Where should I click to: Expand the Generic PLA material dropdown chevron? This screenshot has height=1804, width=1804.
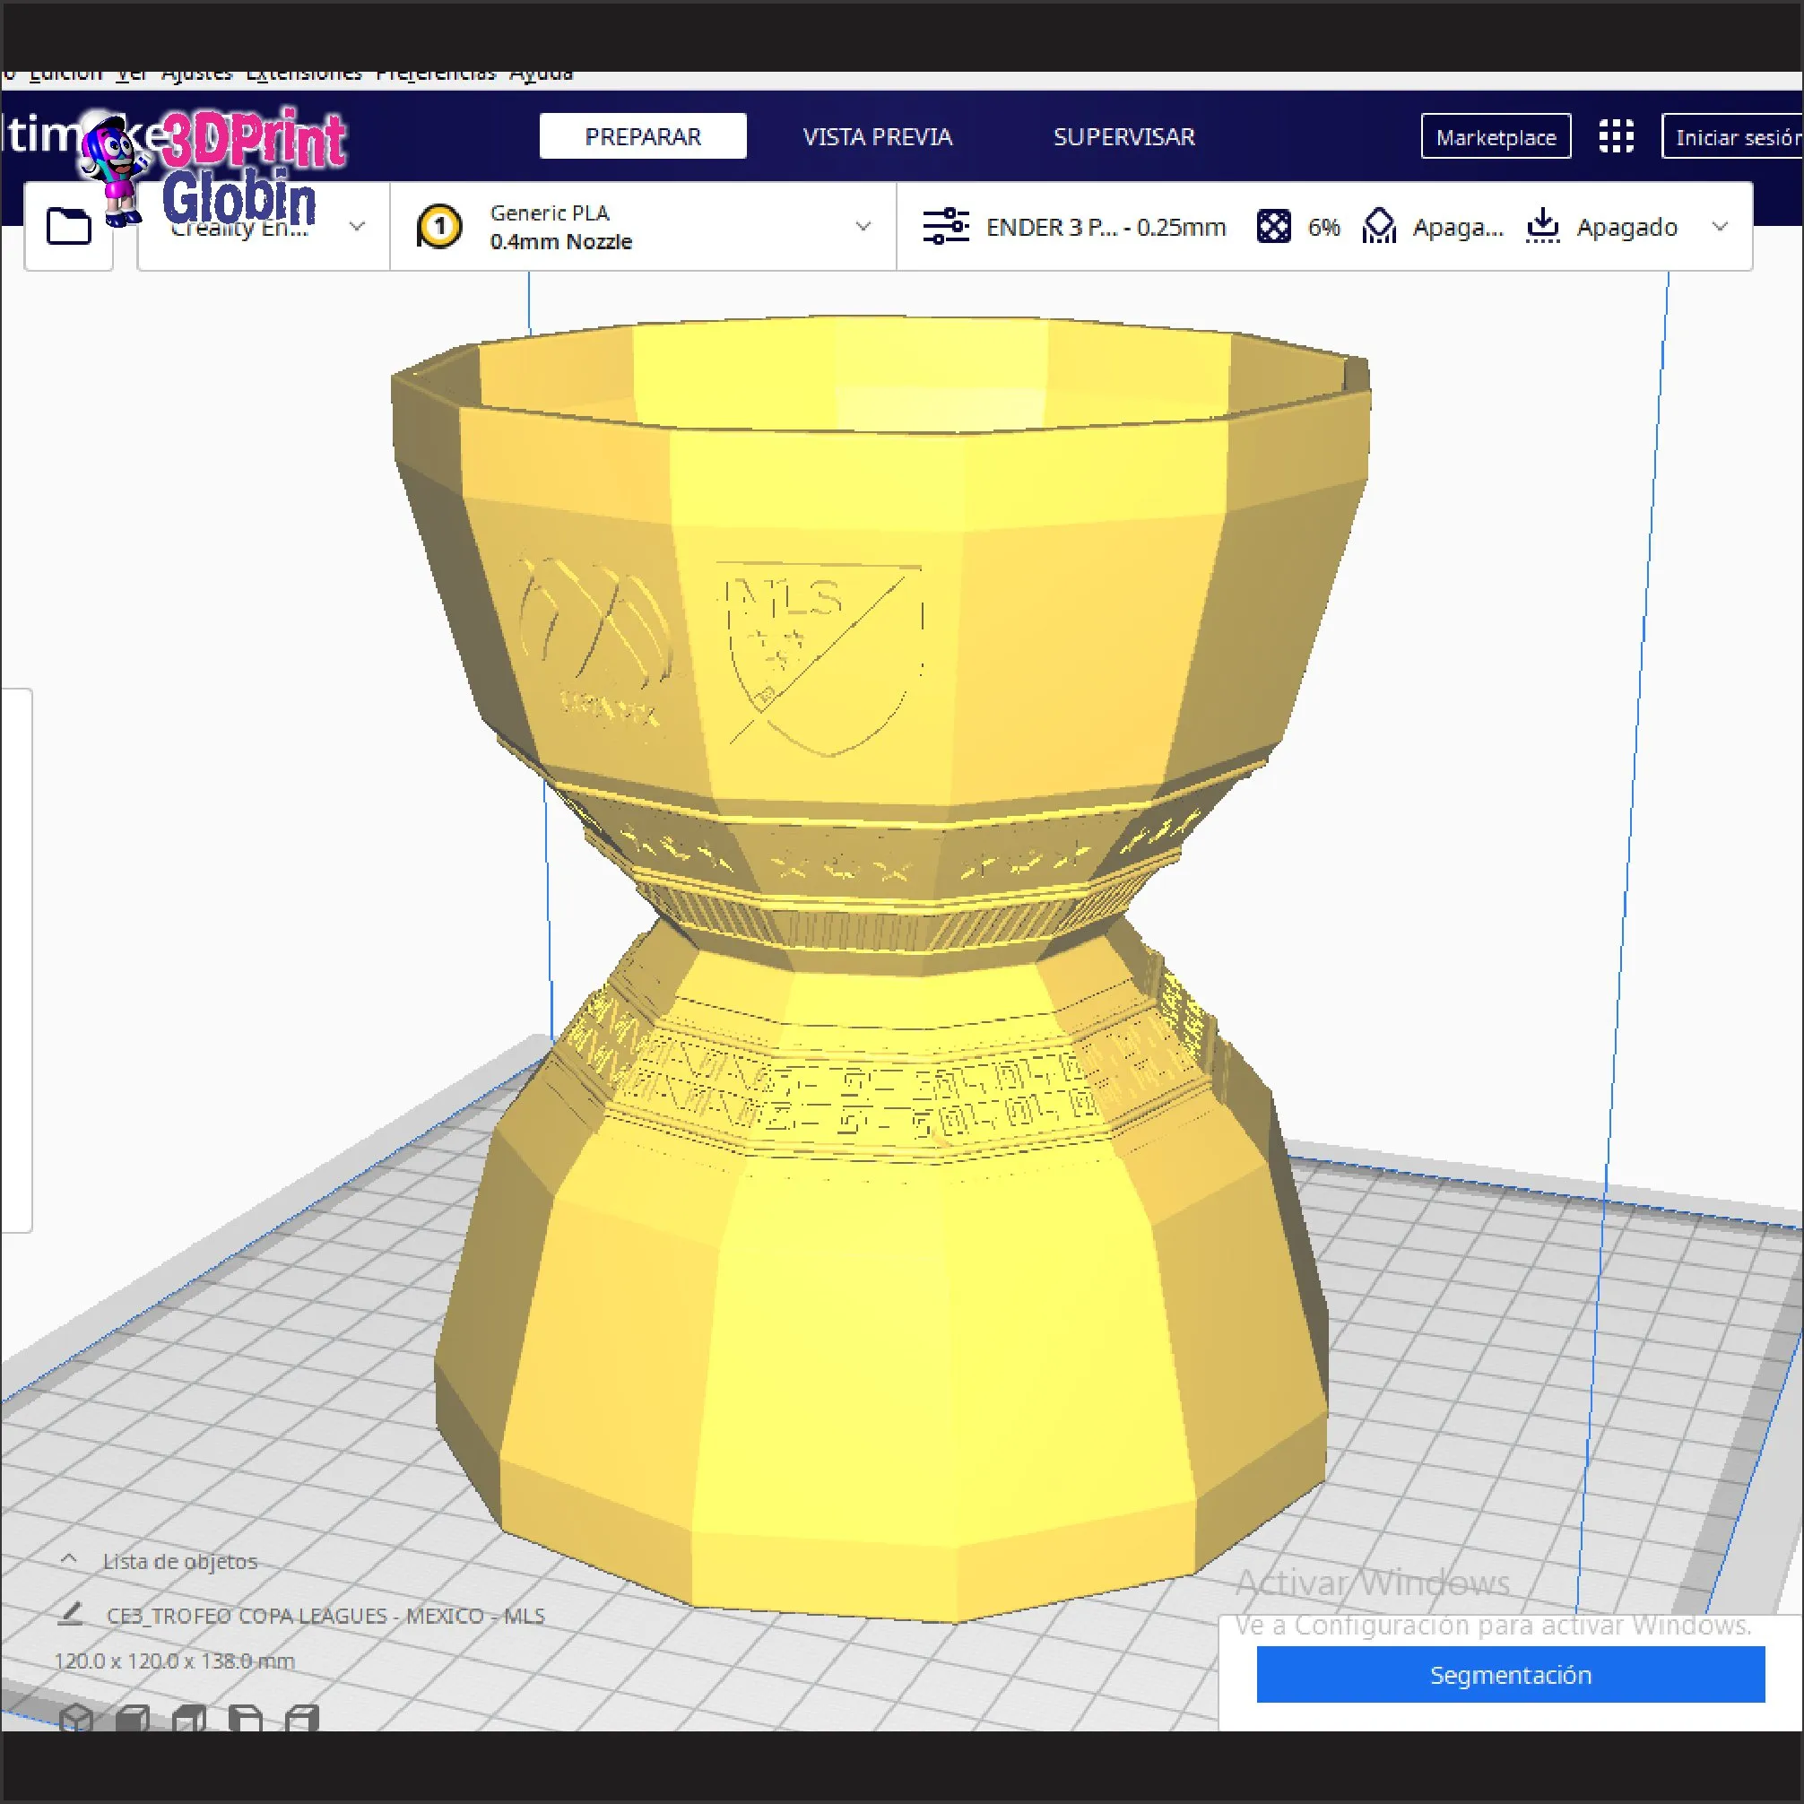[x=863, y=227]
